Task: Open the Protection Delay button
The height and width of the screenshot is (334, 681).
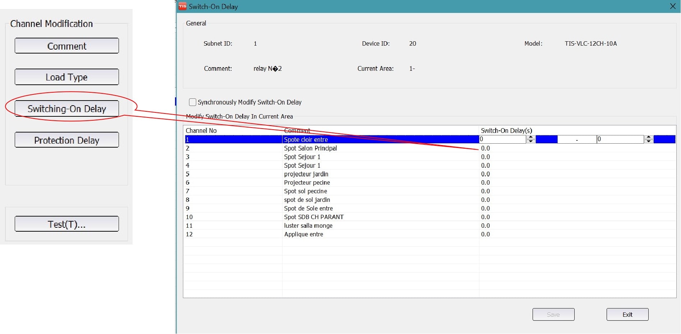Action: pyautogui.click(x=67, y=140)
